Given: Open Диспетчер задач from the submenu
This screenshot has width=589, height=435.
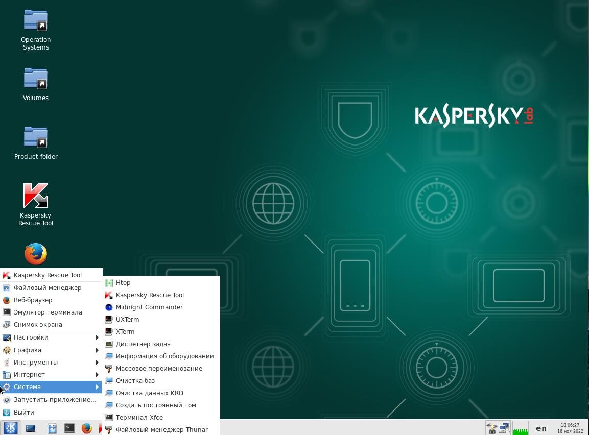Looking at the screenshot, I should pyautogui.click(x=161, y=344).
